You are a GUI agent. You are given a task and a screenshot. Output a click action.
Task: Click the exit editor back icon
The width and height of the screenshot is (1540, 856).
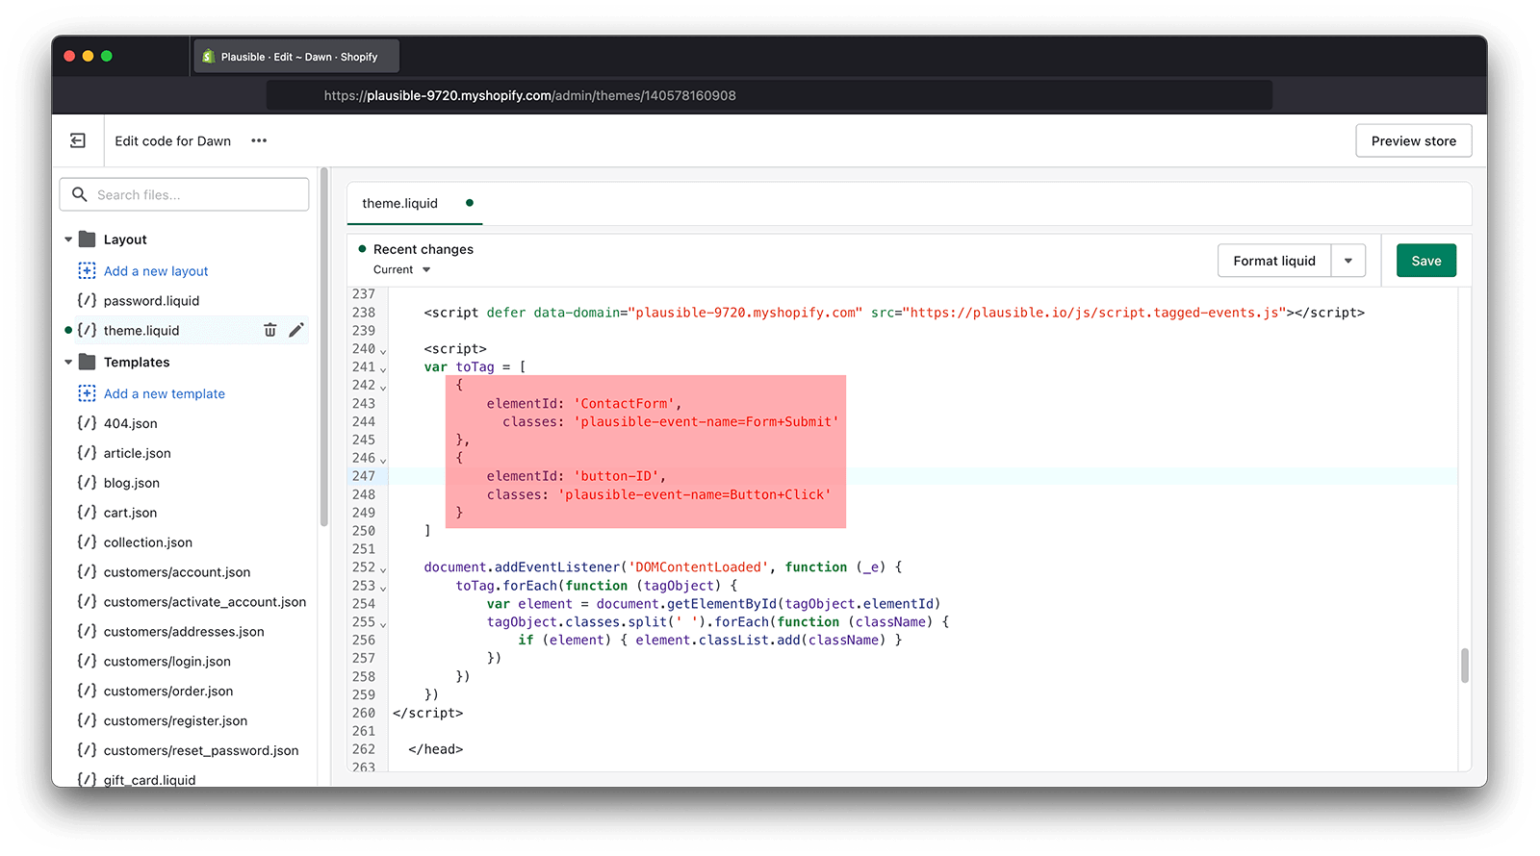click(78, 140)
